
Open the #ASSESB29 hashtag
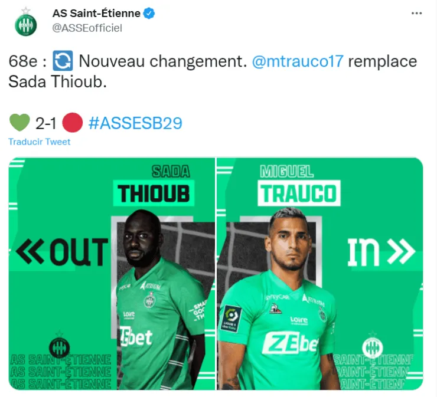135,123
